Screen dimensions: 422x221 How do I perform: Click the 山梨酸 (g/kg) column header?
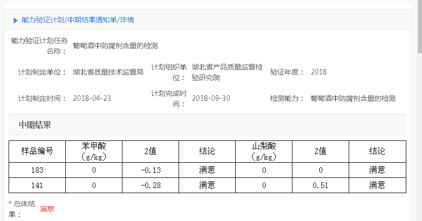(264, 152)
